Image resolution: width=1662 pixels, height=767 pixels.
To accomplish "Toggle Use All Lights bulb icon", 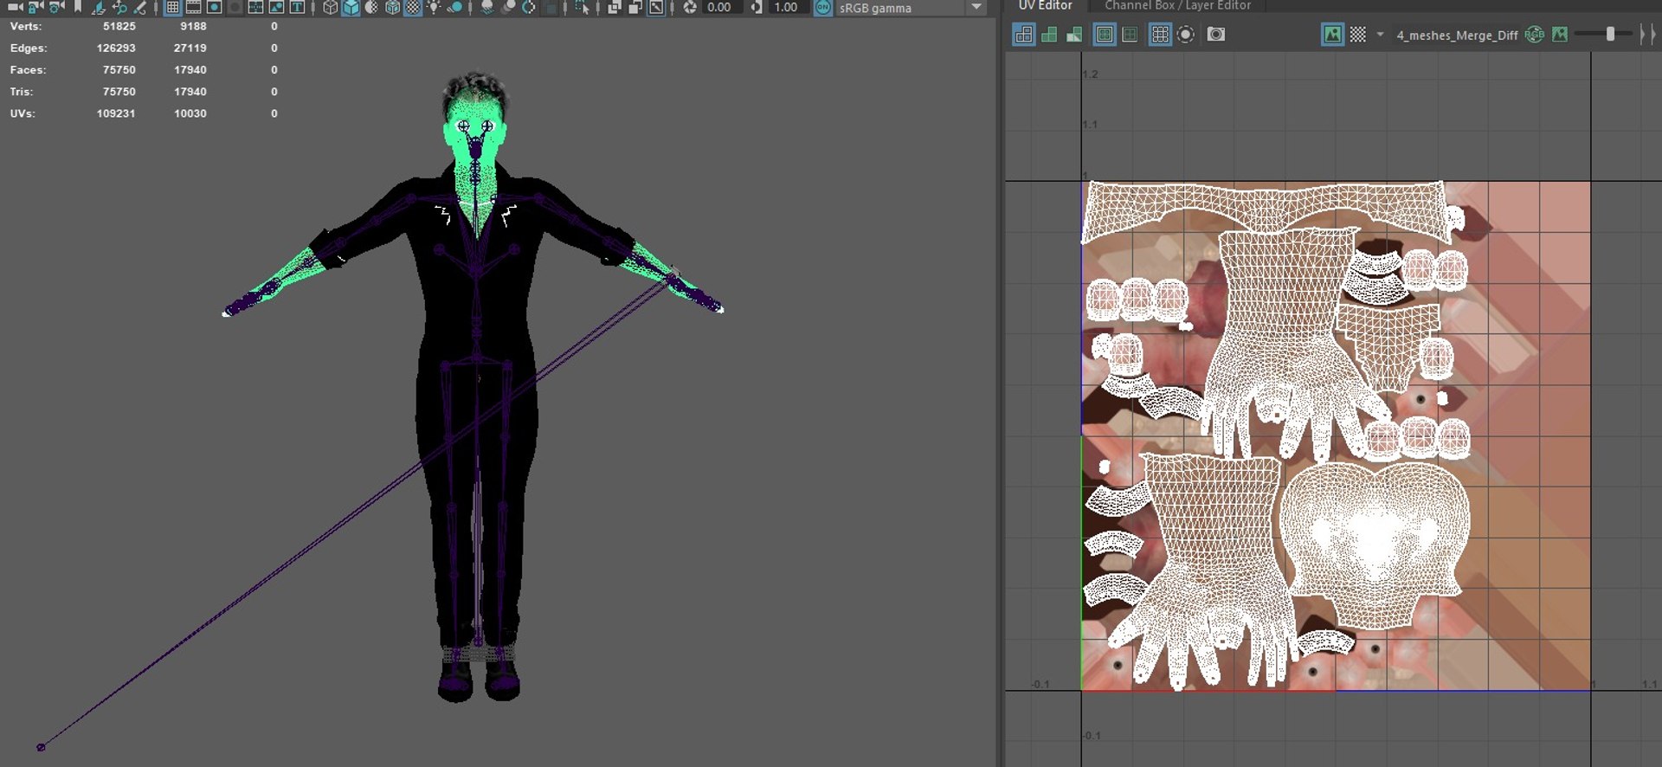I will pyautogui.click(x=434, y=7).
